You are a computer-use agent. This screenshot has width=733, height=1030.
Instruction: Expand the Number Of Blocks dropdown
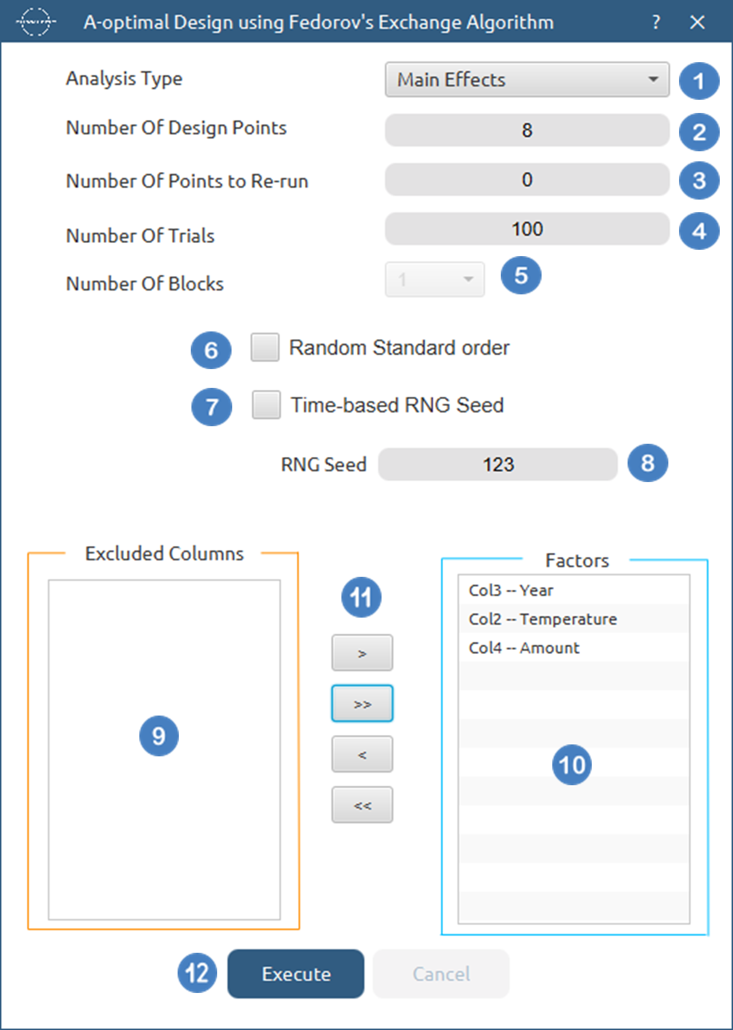[434, 279]
